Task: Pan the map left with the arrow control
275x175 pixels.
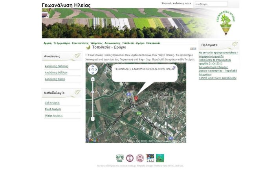Action: pos(90,69)
